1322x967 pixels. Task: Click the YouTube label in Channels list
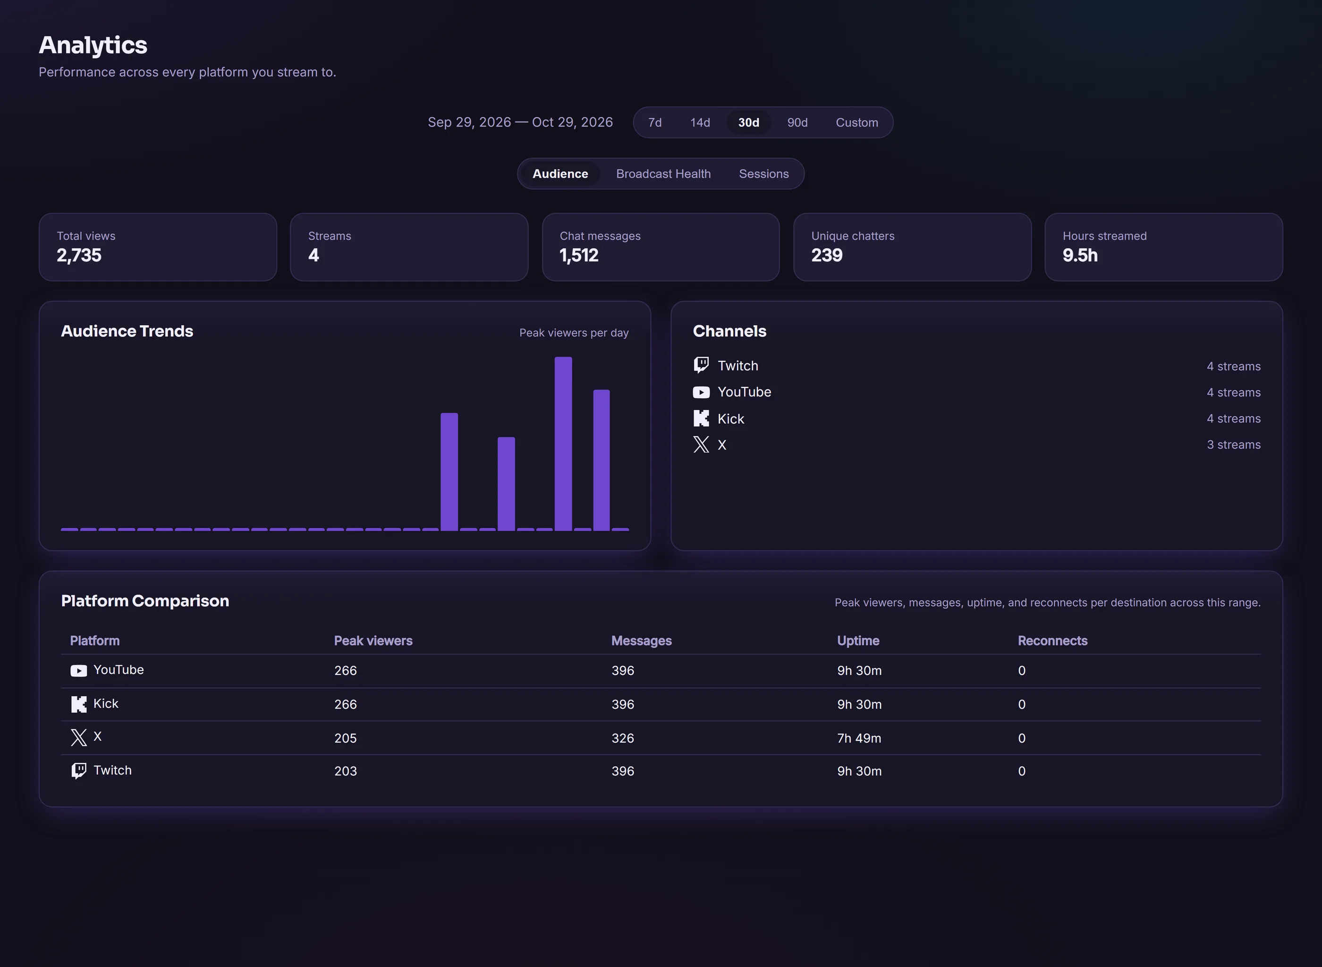coord(744,392)
